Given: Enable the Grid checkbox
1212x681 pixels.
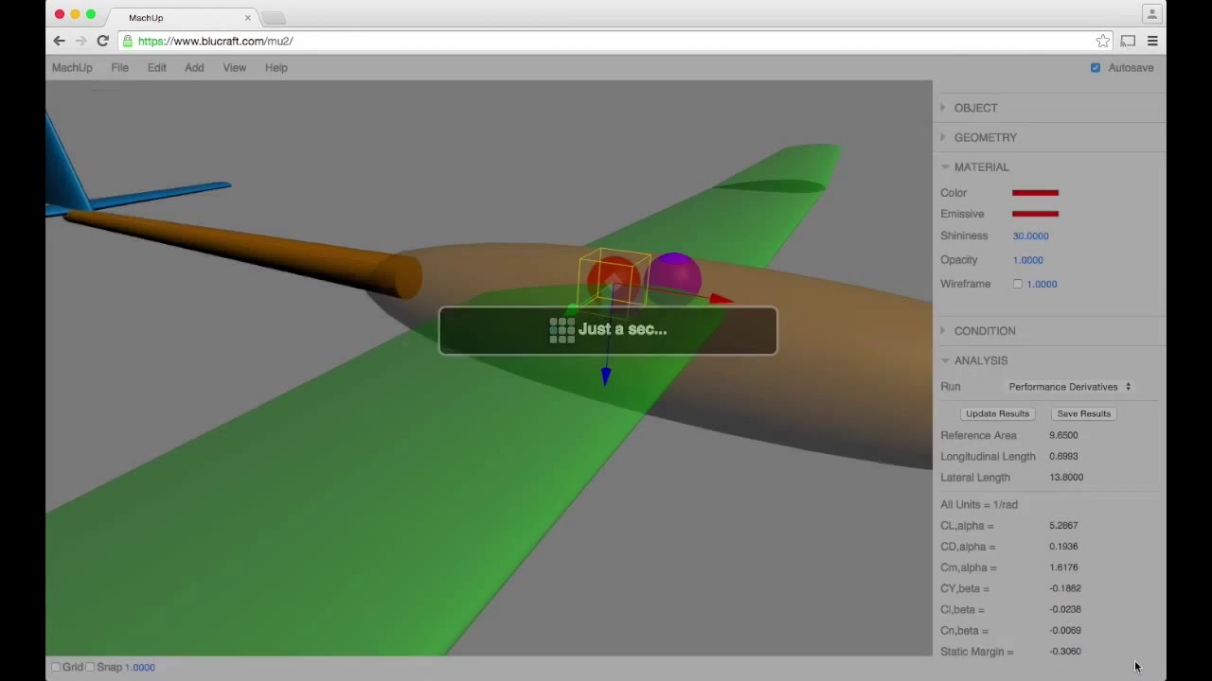Looking at the screenshot, I should click(x=56, y=667).
